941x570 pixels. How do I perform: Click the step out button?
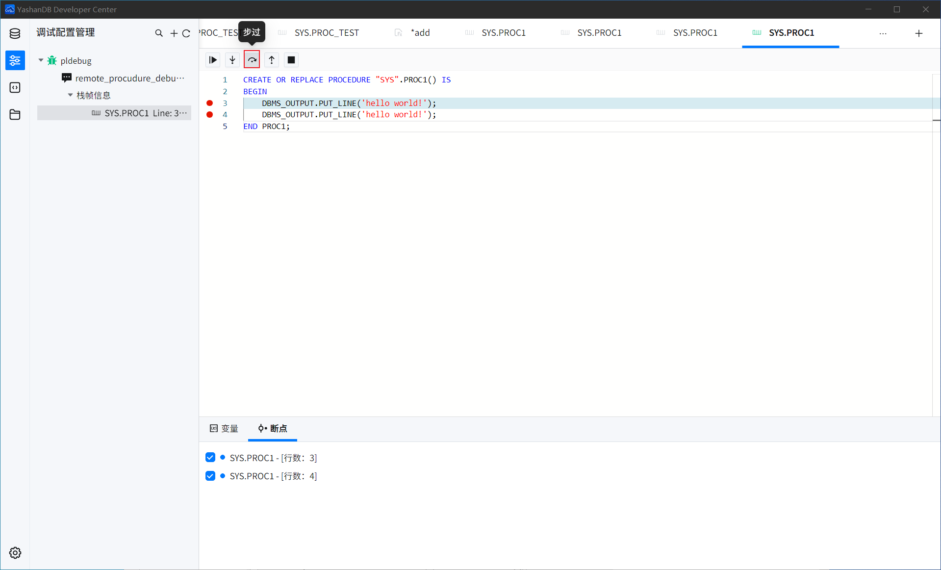click(272, 60)
